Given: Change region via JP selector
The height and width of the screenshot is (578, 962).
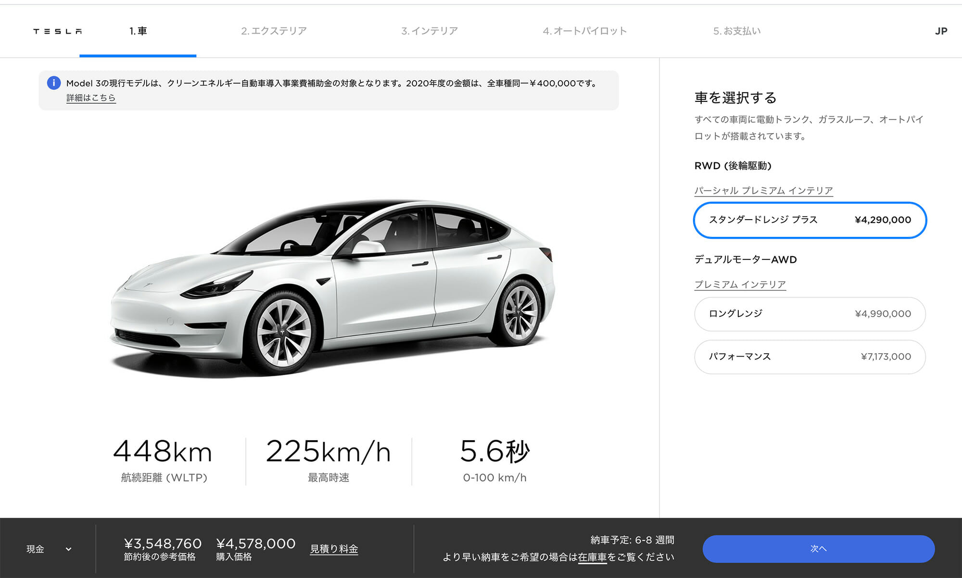Looking at the screenshot, I should click(x=941, y=31).
